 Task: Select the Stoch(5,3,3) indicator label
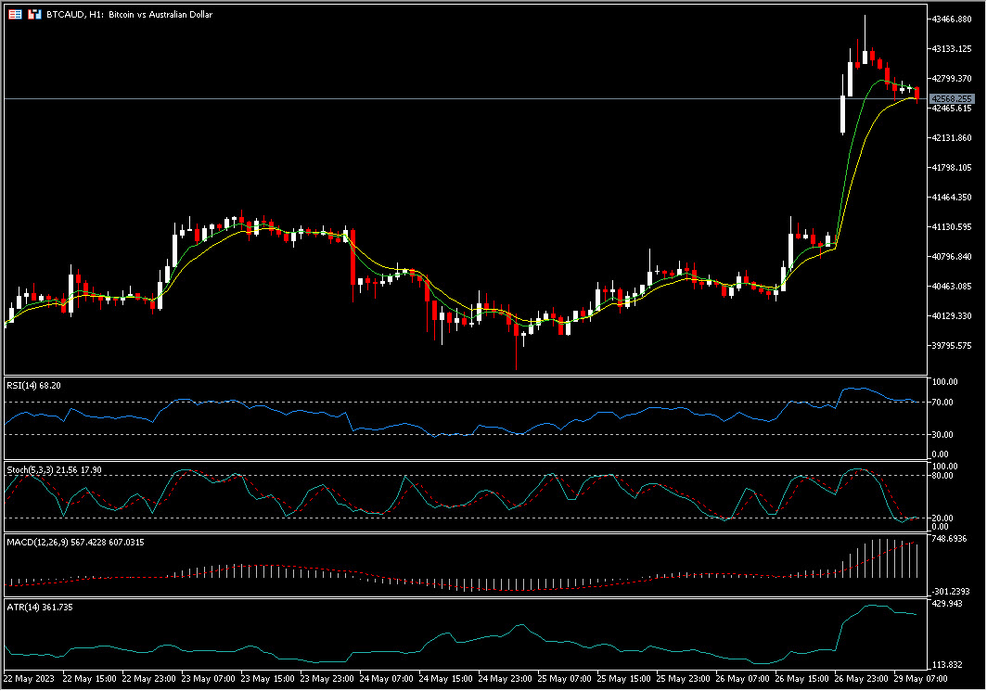tap(54, 470)
